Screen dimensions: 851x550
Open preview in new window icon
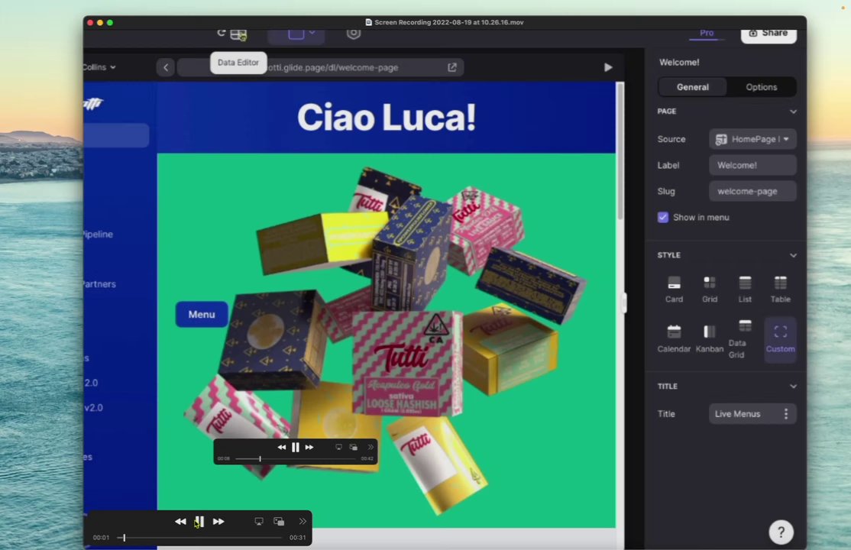point(452,67)
